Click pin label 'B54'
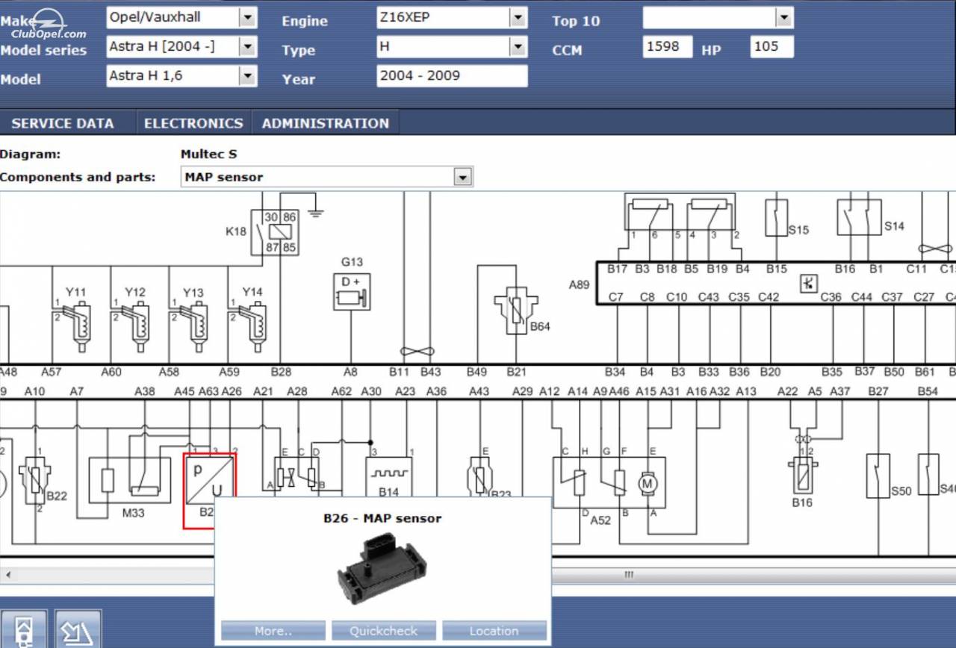Viewport: 956px width, 648px height. [x=928, y=391]
